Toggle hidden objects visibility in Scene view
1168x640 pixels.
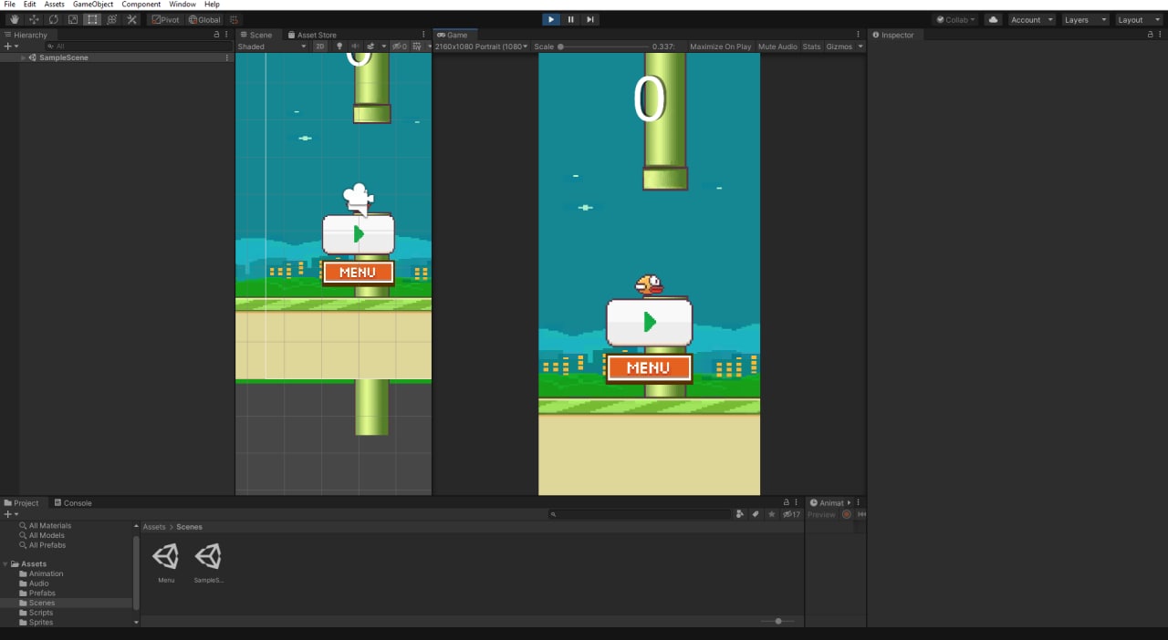400,46
